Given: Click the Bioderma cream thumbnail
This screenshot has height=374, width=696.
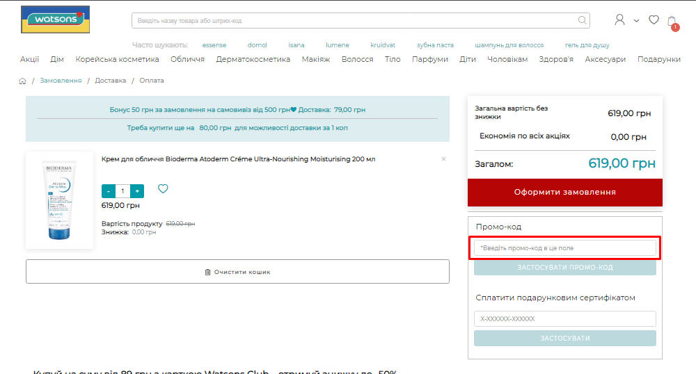Looking at the screenshot, I should [x=59, y=200].
